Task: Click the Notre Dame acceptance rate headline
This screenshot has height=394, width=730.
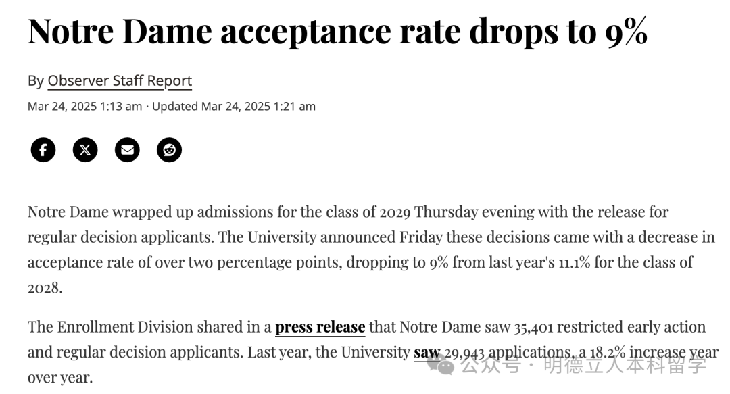Action: click(x=337, y=32)
